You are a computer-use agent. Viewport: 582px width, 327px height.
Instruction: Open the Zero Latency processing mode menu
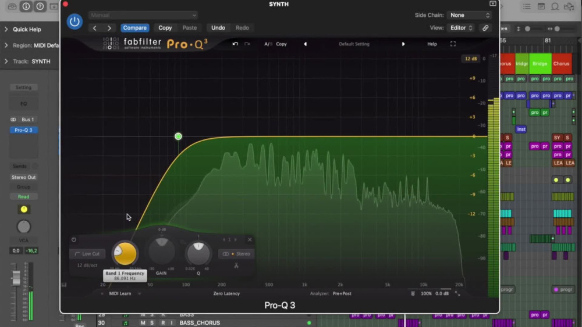click(226, 294)
